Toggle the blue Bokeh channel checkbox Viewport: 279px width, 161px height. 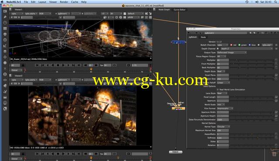(250, 45)
